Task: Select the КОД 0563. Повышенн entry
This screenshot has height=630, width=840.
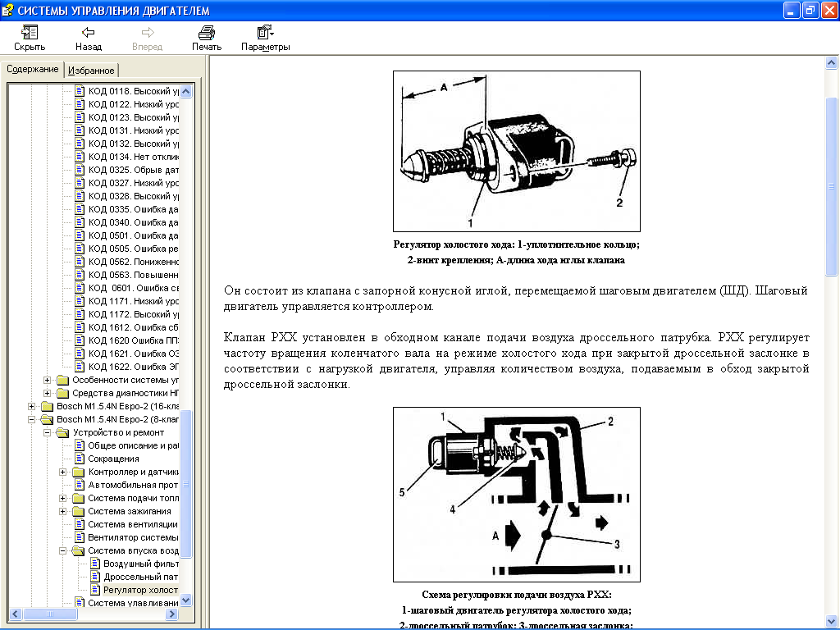Action: [134, 275]
